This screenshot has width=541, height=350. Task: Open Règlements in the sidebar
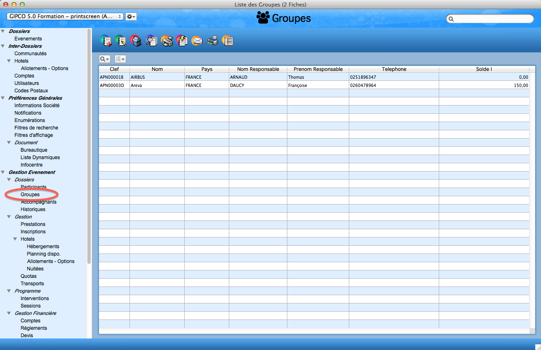point(34,328)
